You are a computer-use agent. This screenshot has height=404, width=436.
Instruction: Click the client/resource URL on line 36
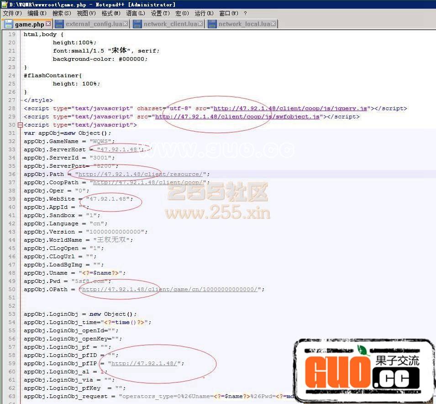click(x=139, y=175)
